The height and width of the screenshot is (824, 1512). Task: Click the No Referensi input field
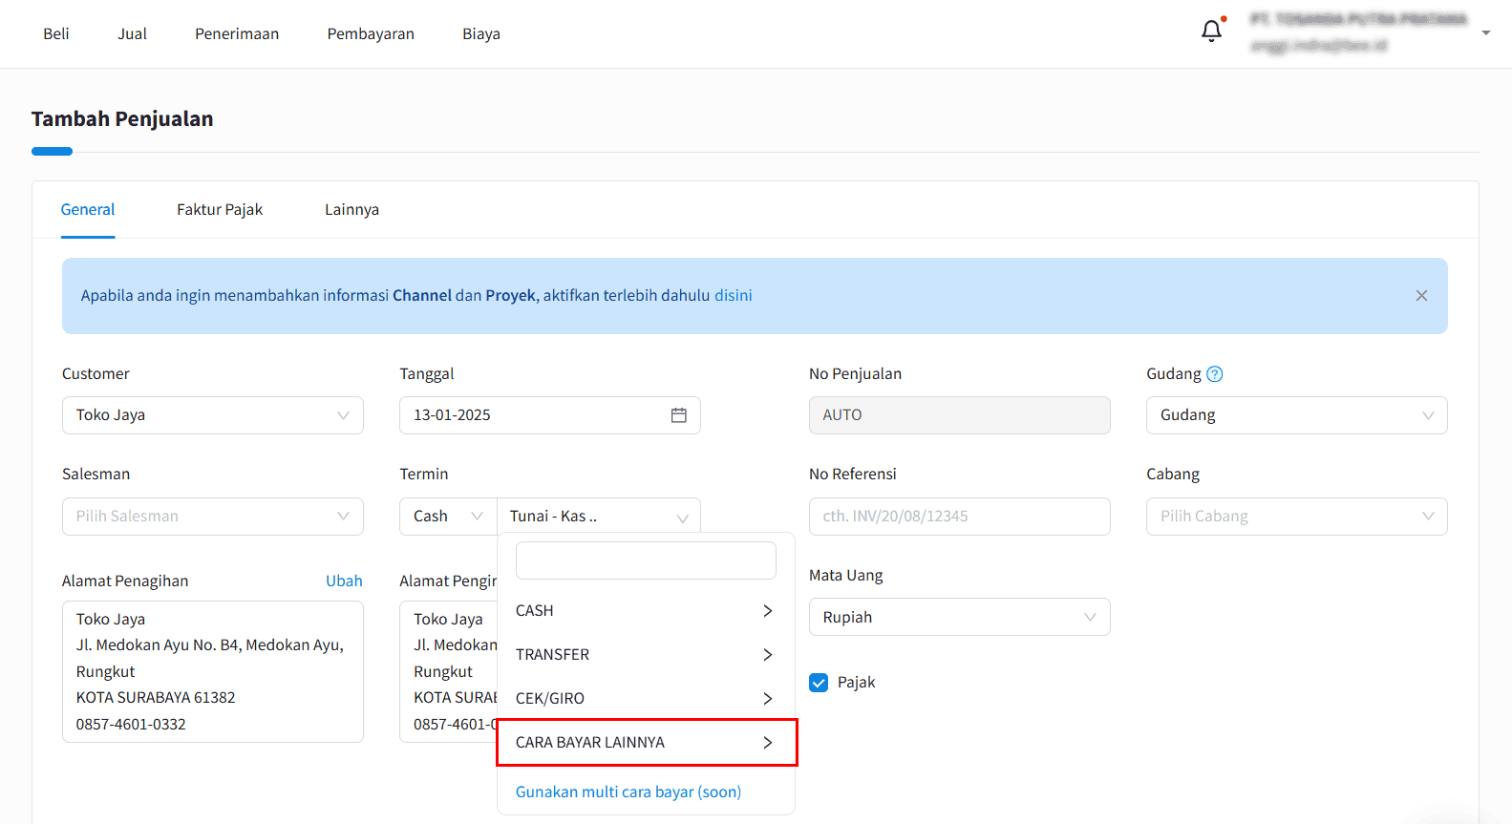[x=959, y=517]
